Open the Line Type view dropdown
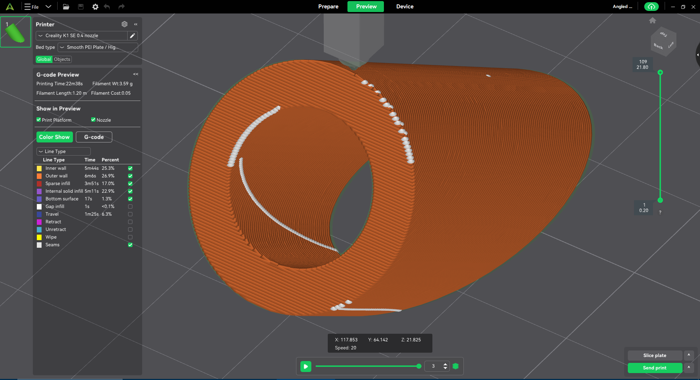Image resolution: width=700 pixels, height=380 pixels. (x=63, y=151)
